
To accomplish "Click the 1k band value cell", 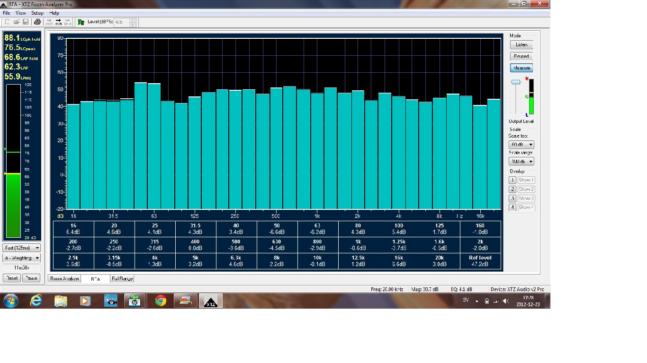I will click(x=358, y=245).
